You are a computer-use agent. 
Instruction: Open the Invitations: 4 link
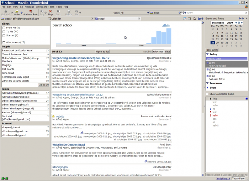click(223, 179)
